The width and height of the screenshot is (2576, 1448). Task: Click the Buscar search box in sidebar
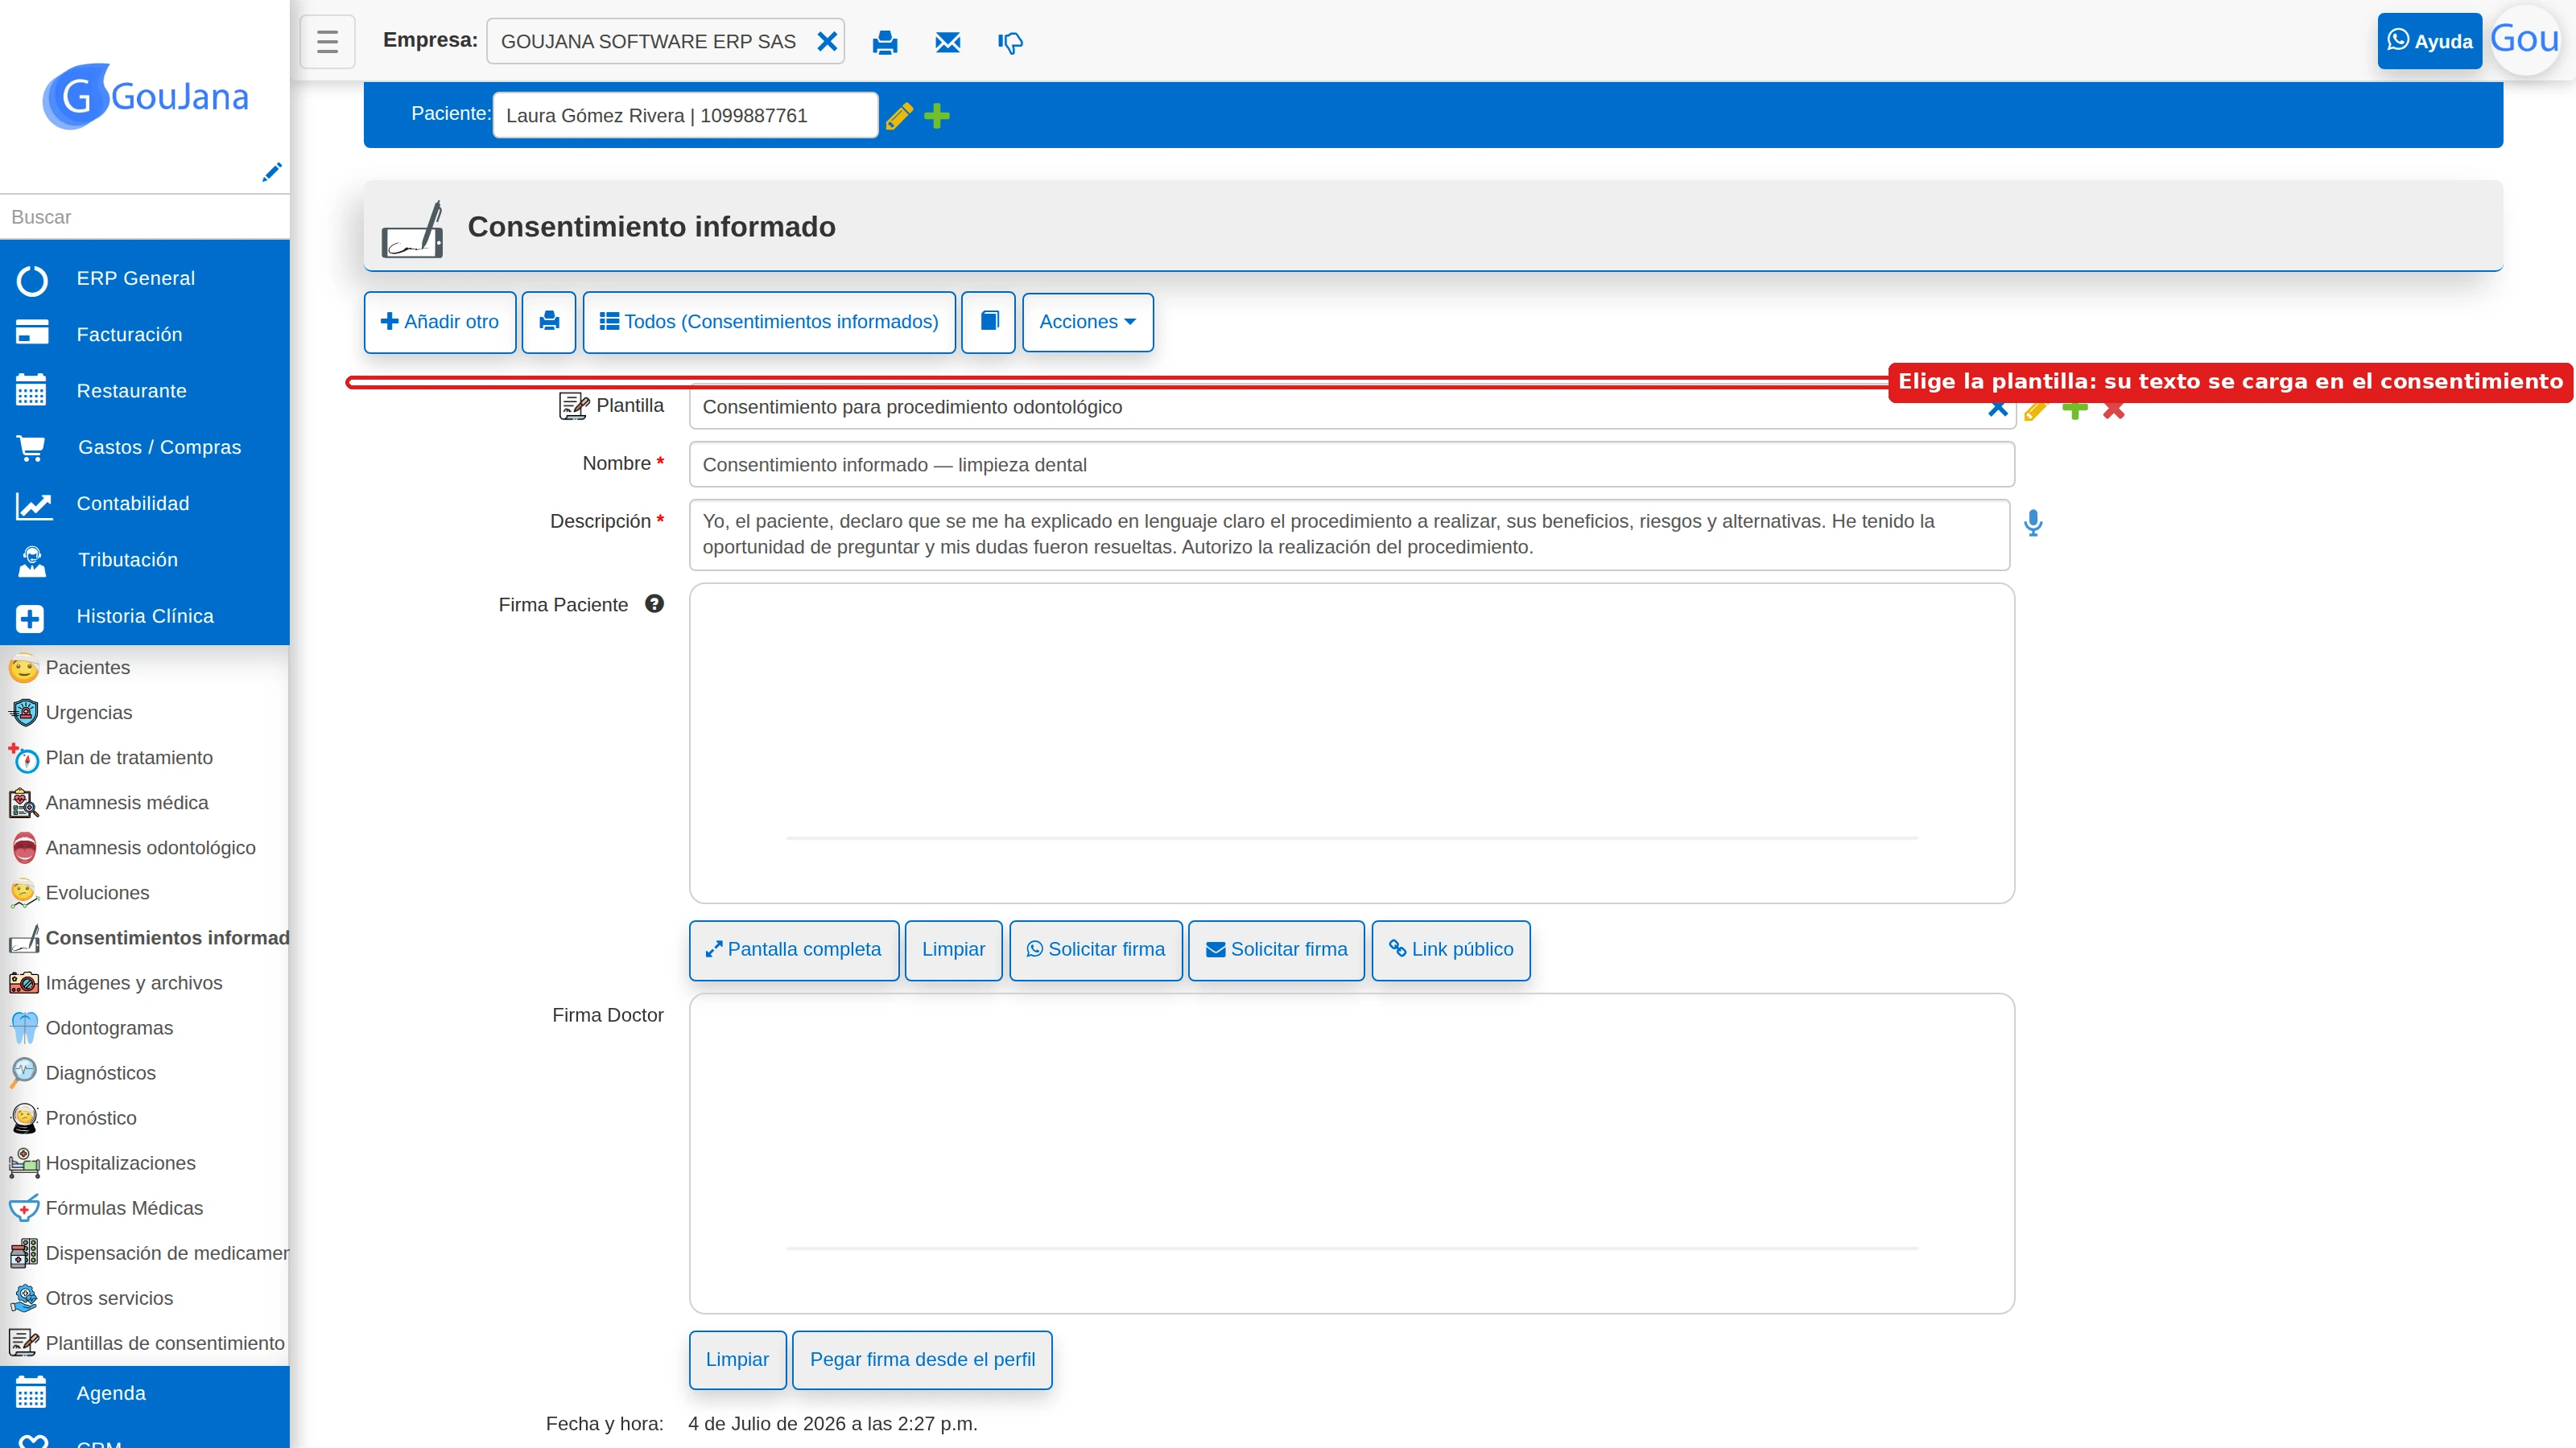(144, 217)
